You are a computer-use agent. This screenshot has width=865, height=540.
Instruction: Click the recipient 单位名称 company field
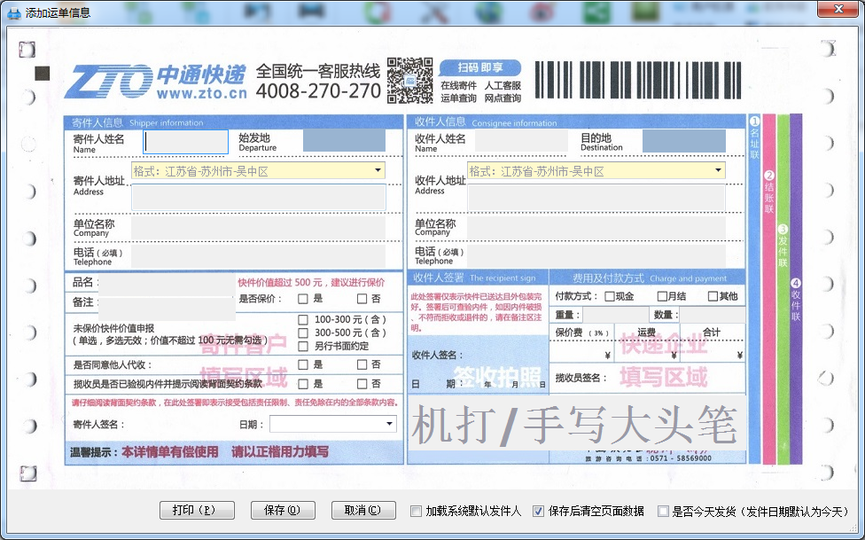coord(596,228)
